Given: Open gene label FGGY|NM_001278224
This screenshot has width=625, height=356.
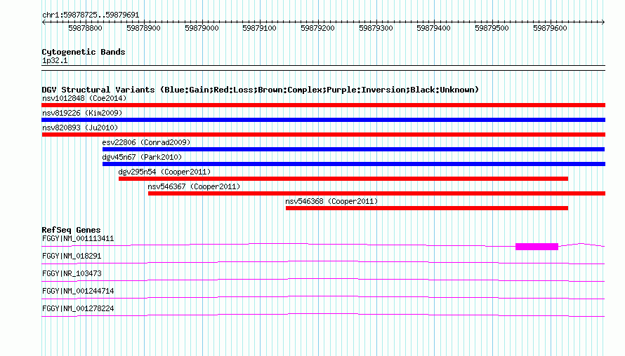Looking at the screenshot, I should pos(78,308).
